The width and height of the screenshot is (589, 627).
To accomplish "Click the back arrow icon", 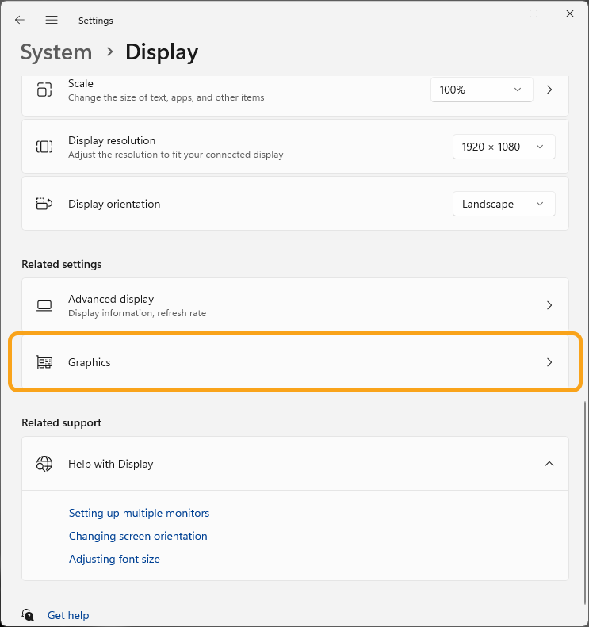I will click(x=20, y=20).
